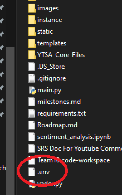This screenshot has width=122, height=195.
Task: Click the requirements.txt file icon
Action: pyautogui.click(x=32, y=113)
